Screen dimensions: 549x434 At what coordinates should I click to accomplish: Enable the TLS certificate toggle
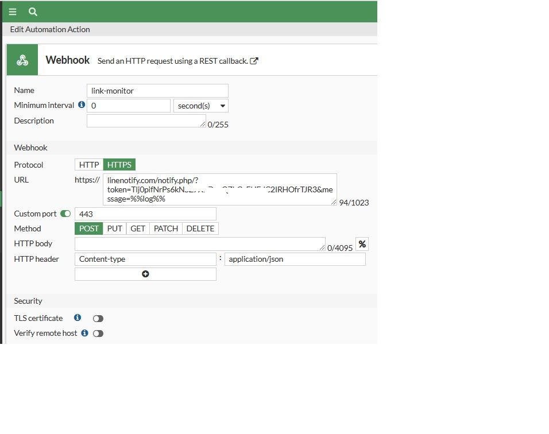pos(98,319)
